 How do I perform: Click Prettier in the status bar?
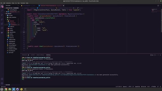click(x=153, y=86)
